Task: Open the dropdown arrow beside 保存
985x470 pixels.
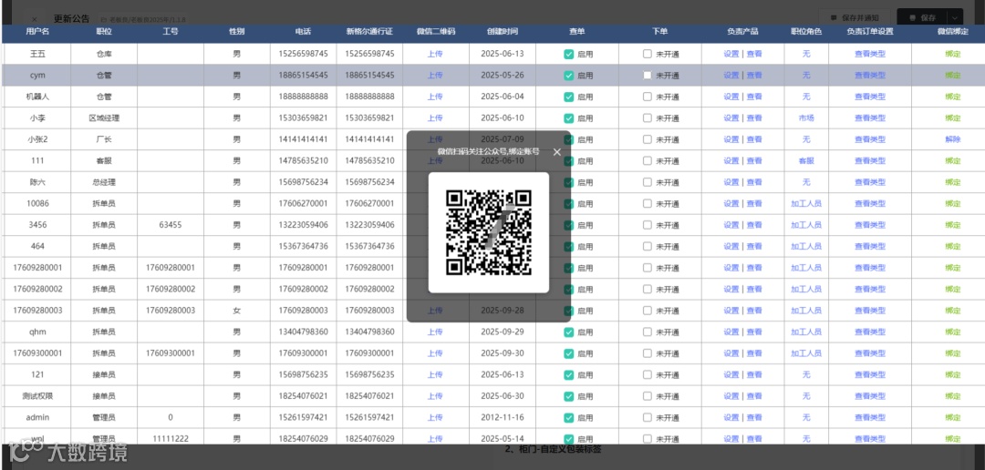Action: 955,18
